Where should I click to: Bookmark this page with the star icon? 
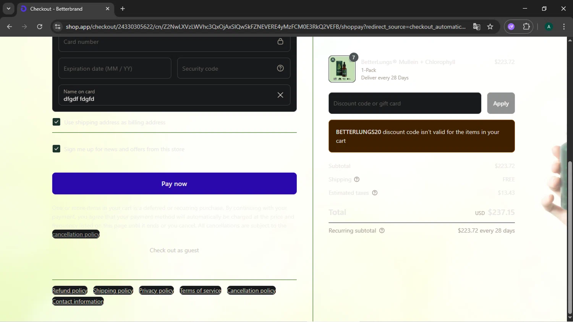tap(490, 27)
